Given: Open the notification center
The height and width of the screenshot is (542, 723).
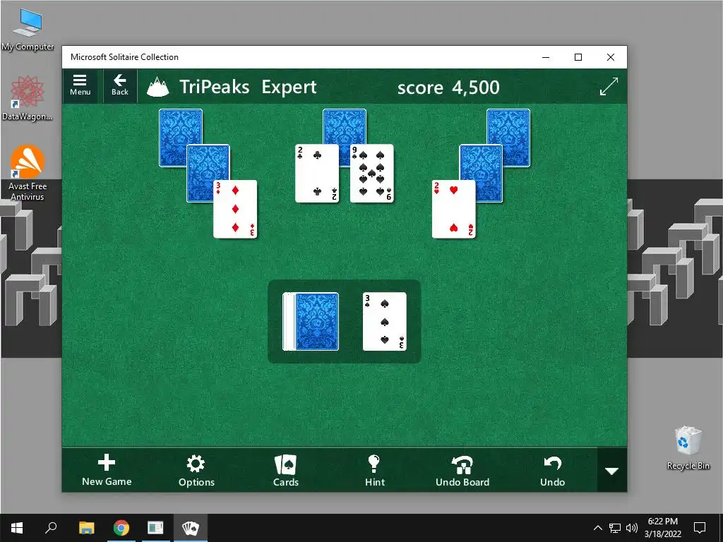Looking at the screenshot, I should click(x=700, y=528).
